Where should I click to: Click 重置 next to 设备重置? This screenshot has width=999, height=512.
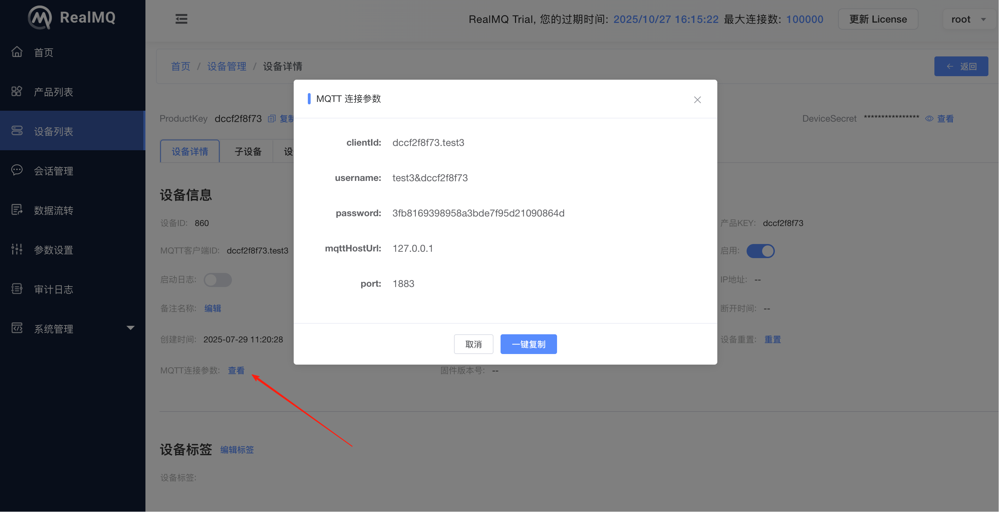point(772,339)
